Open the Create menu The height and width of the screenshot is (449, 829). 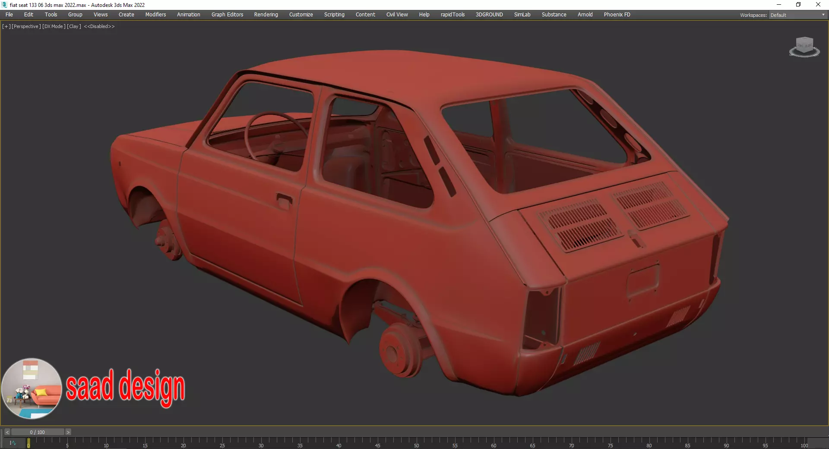click(127, 14)
